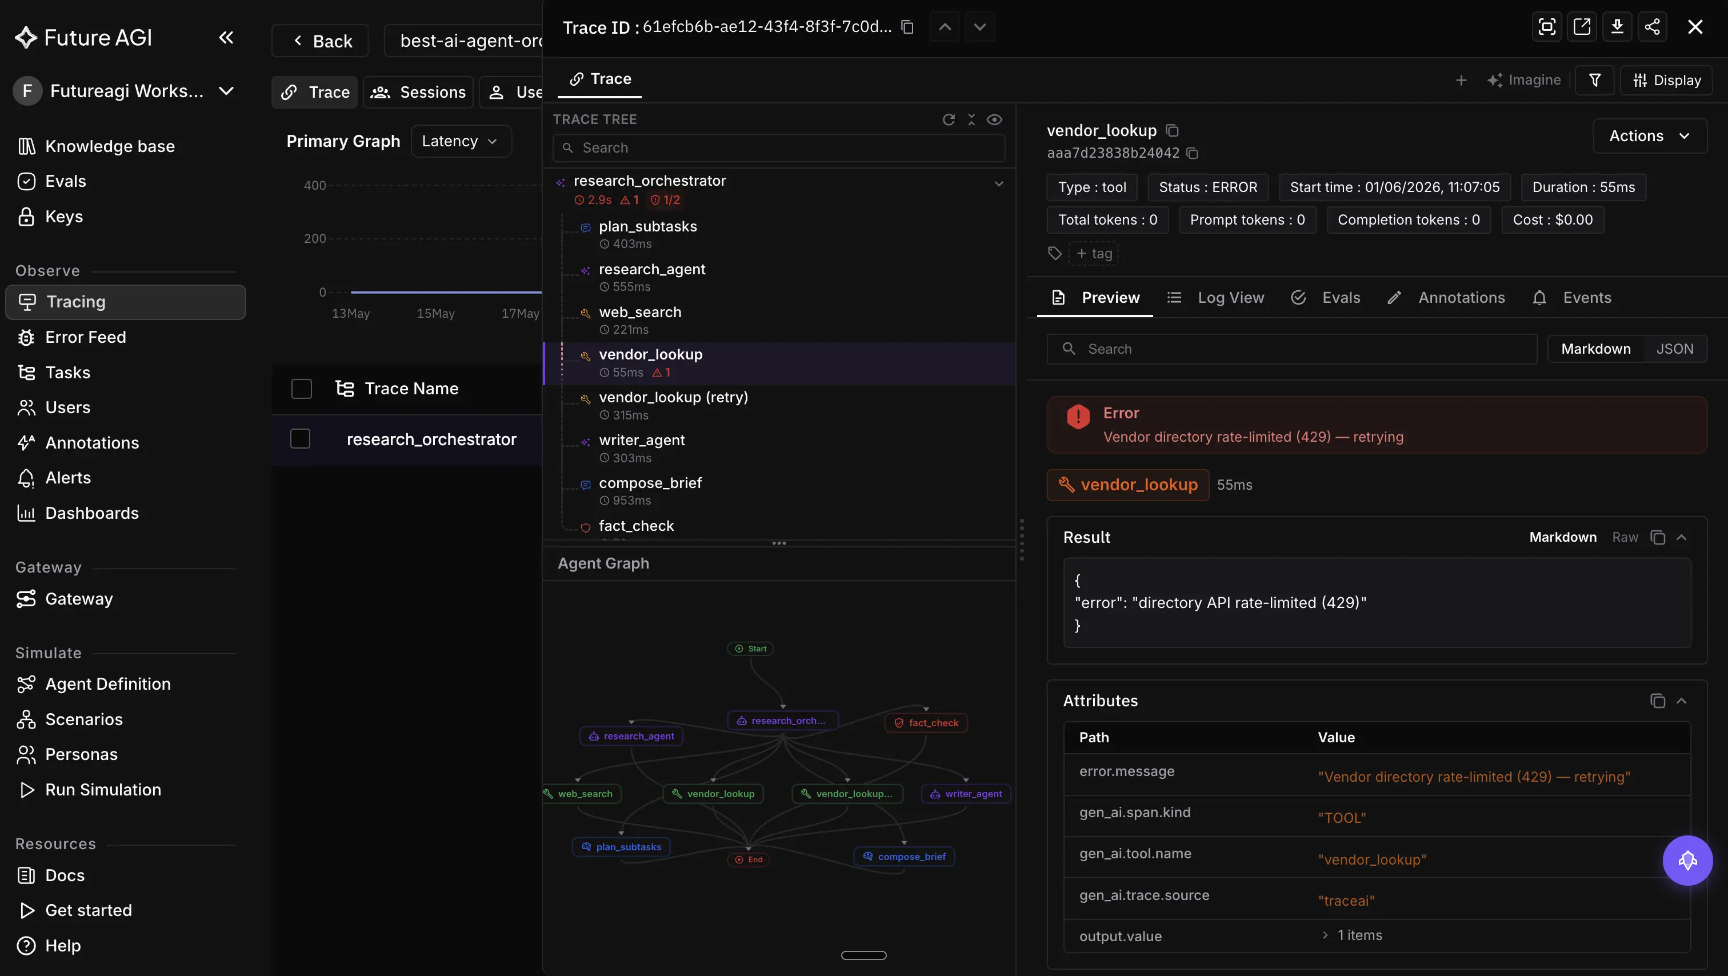The image size is (1728, 976).
Task: Open Alerts page
Action: 69,478
